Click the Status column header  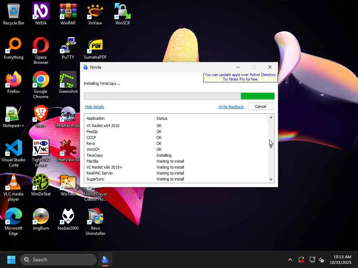tap(210, 118)
